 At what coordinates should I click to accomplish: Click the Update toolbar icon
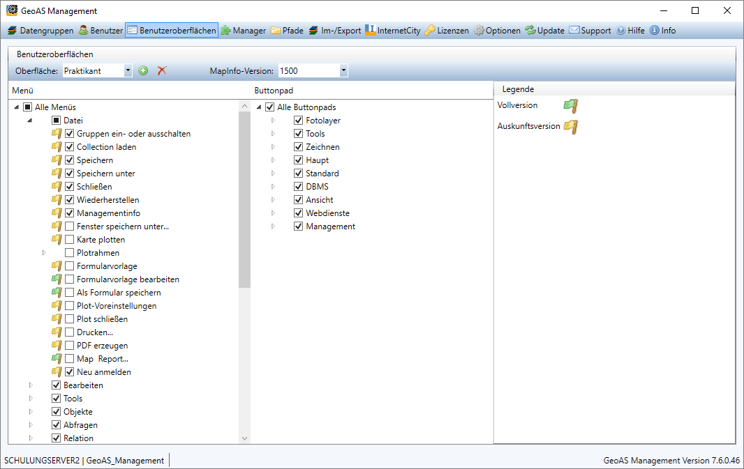point(530,31)
